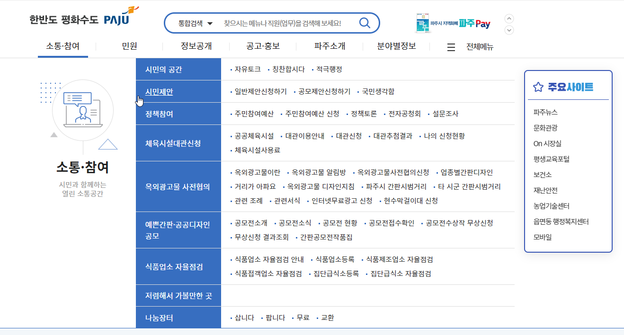Open the 체육시설사용료 link
Viewport: 624px width, 335px height.
click(258, 150)
